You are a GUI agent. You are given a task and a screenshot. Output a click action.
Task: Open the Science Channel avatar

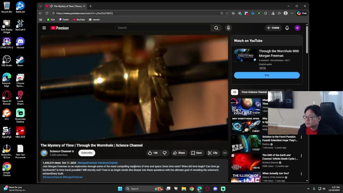pyautogui.click(x=44, y=153)
